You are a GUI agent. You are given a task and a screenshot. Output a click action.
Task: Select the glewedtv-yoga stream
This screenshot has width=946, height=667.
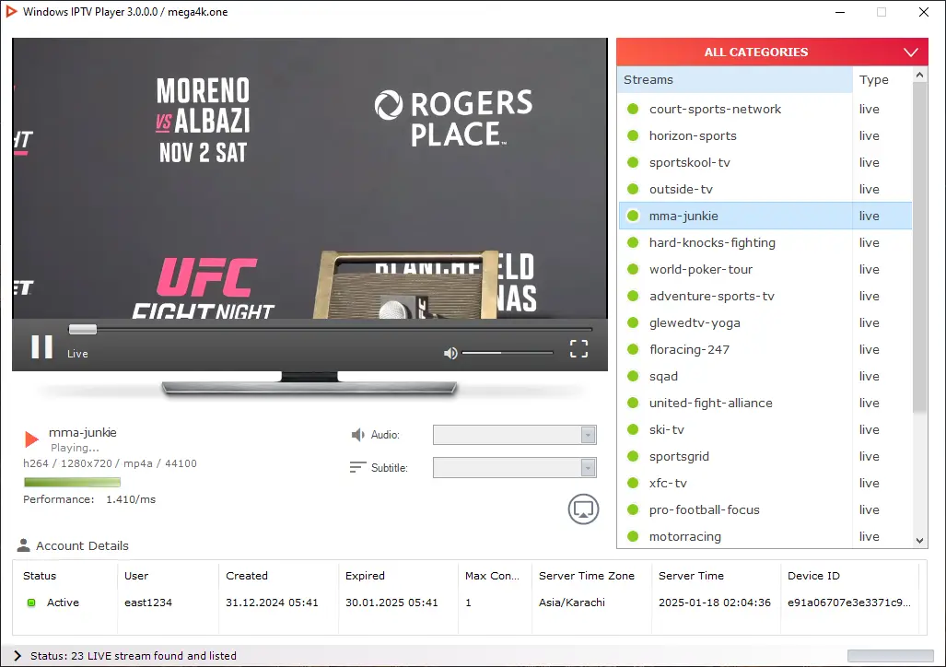click(765, 322)
